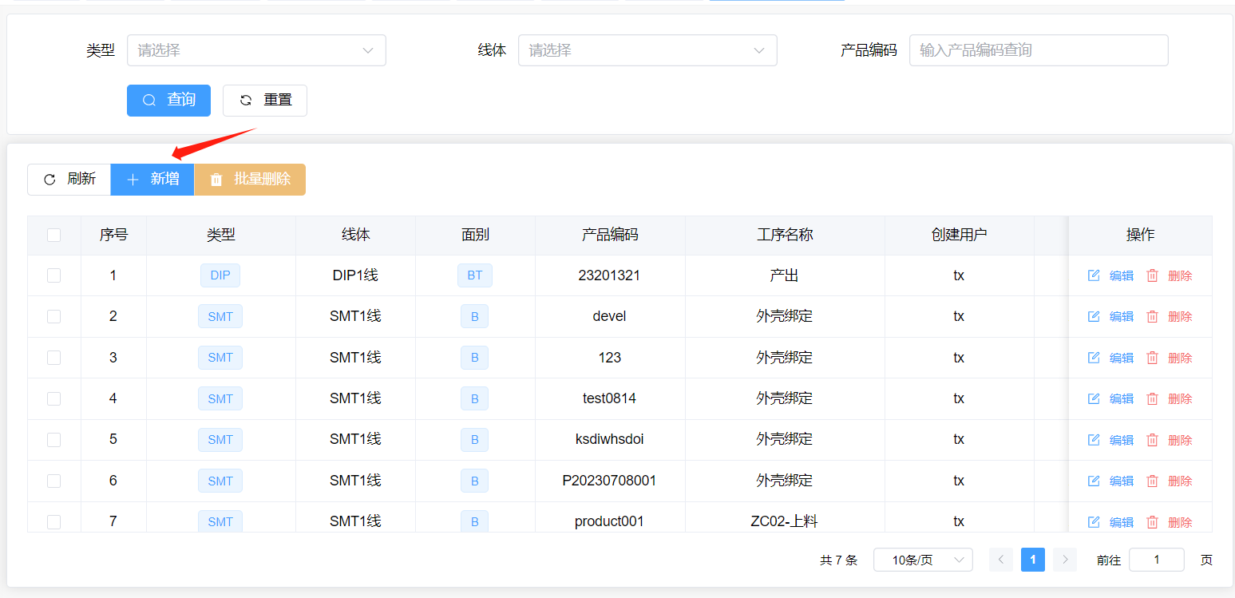1235x598 pixels.
Task: Click the trash icon in 批量删除 button
Action: pyautogui.click(x=216, y=180)
